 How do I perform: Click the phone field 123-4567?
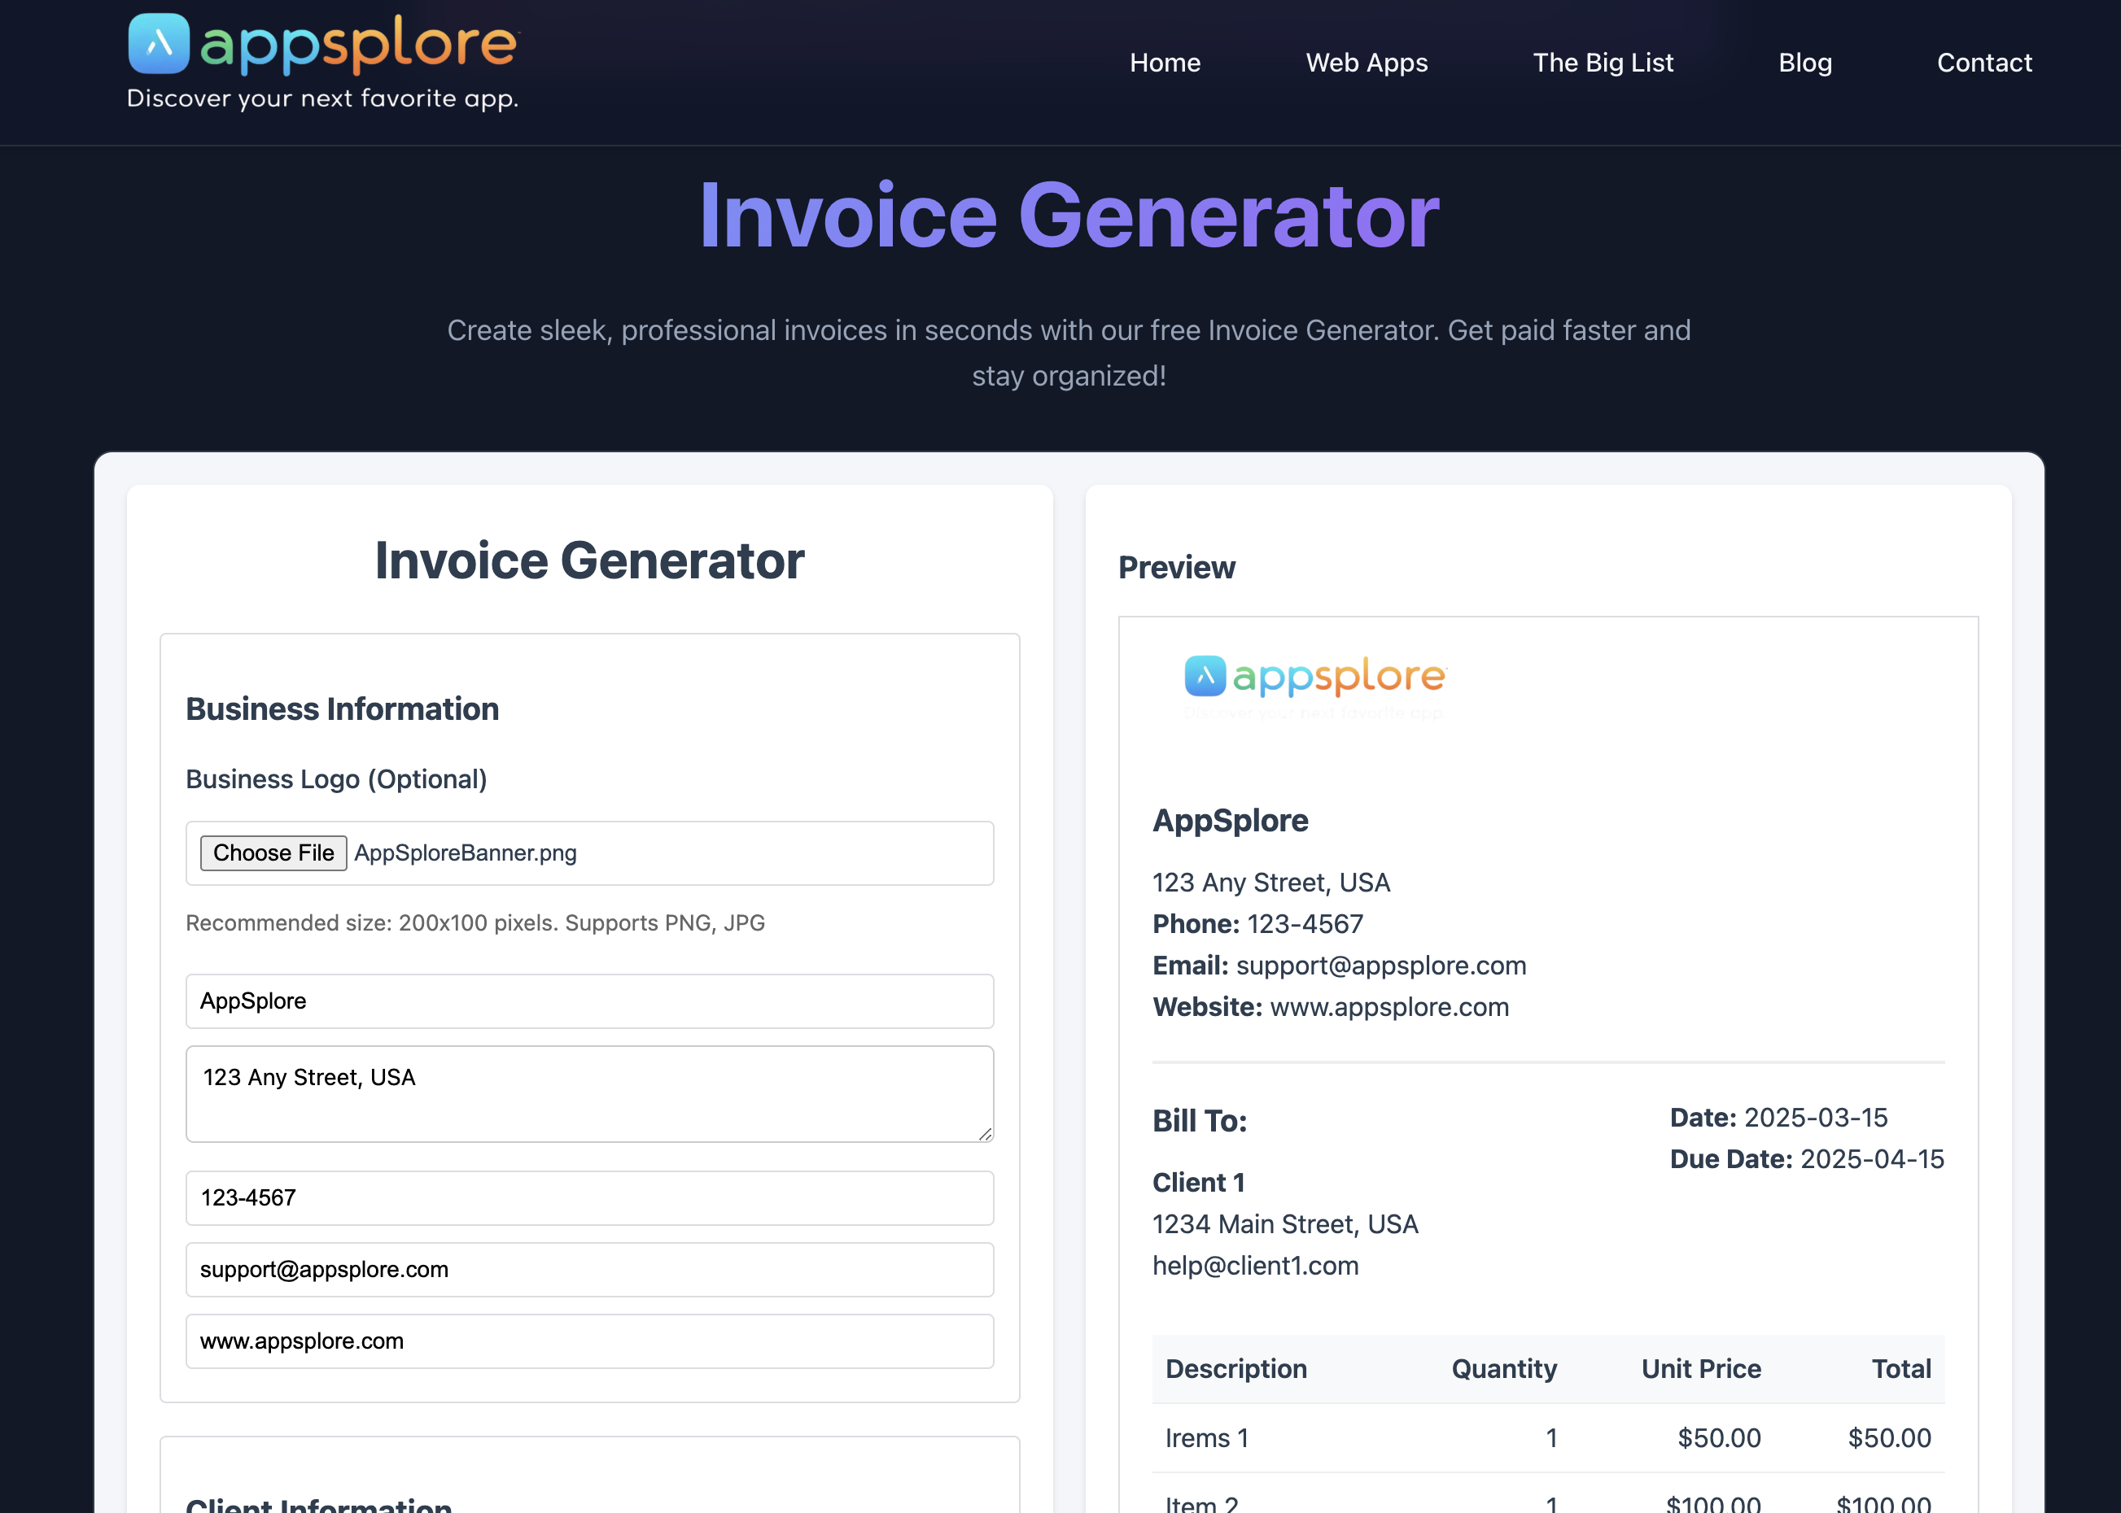(589, 1197)
